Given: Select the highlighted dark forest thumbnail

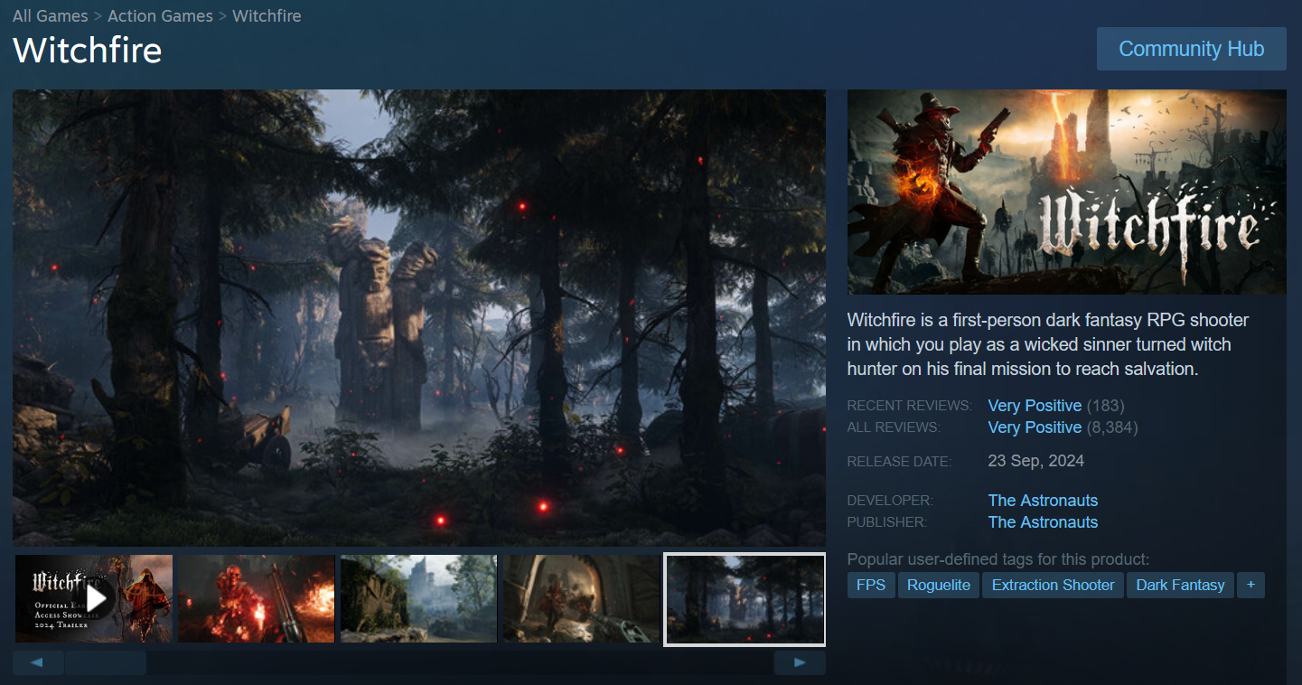Looking at the screenshot, I should pos(745,599).
